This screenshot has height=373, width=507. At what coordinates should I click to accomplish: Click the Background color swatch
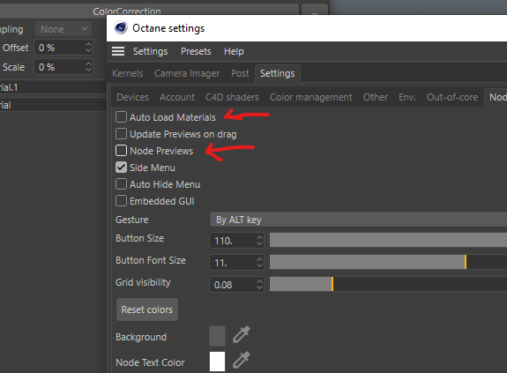217,336
